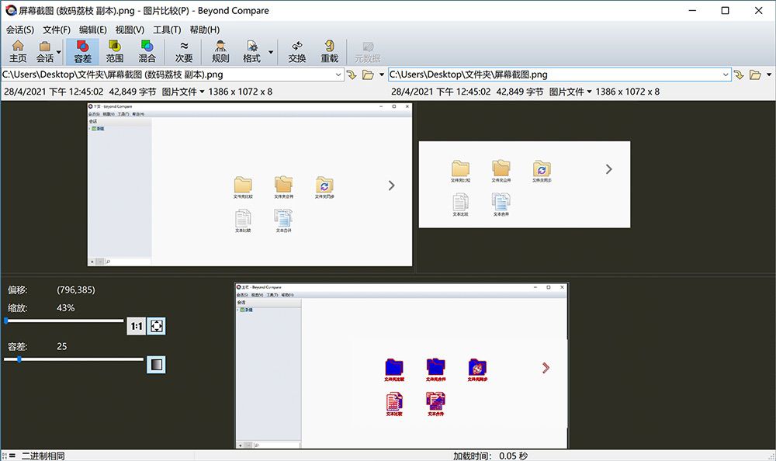776x461 pixels.
Task: Go to 主页 home toolbar icon
Action: [x=18, y=51]
